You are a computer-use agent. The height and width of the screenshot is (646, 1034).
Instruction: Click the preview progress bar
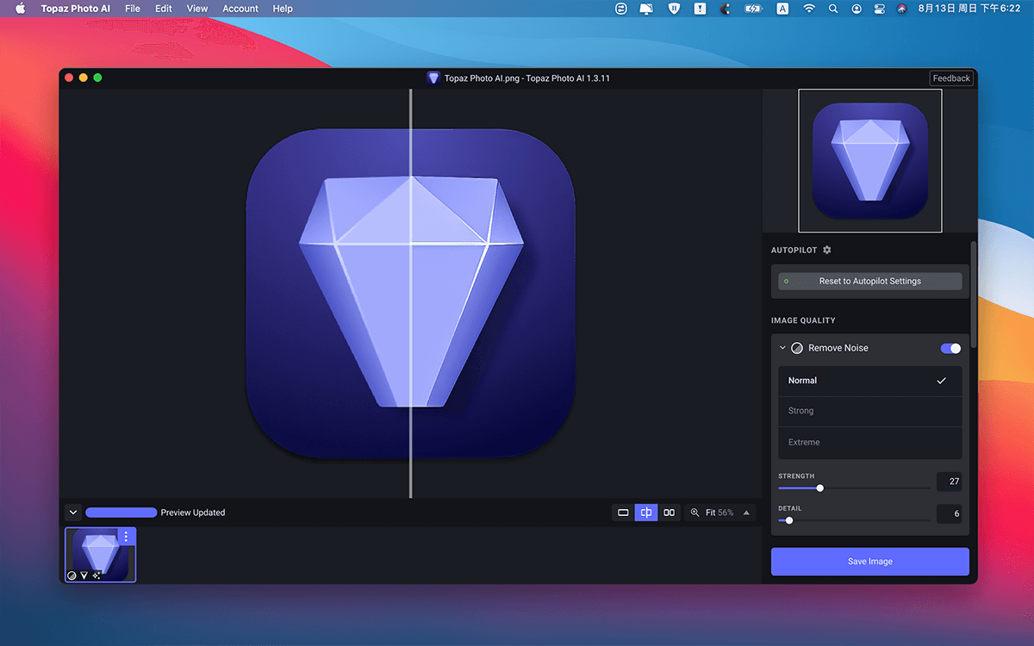point(121,512)
